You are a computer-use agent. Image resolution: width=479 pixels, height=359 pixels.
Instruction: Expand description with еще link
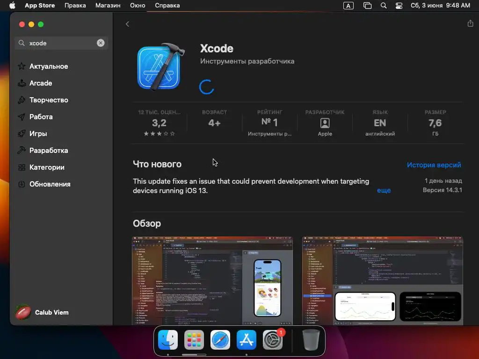pos(384,190)
